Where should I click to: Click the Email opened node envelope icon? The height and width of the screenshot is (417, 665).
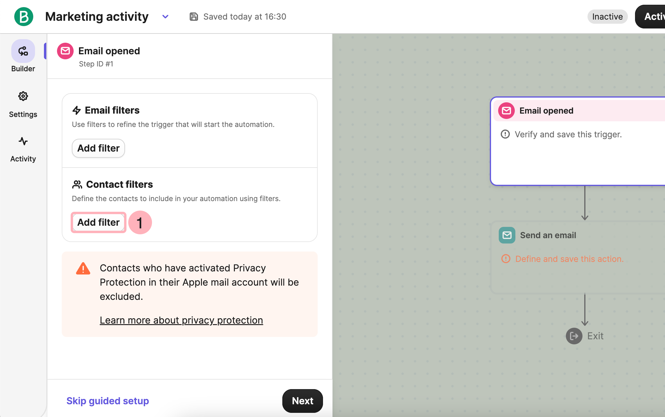506,111
